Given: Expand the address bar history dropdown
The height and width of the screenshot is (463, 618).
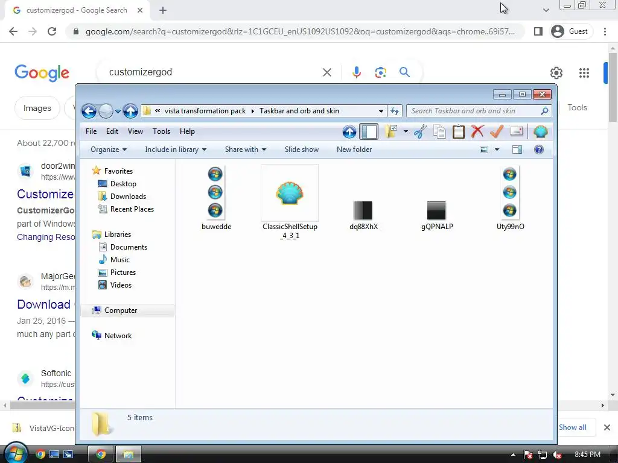Looking at the screenshot, I should pyautogui.click(x=381, y=111).
